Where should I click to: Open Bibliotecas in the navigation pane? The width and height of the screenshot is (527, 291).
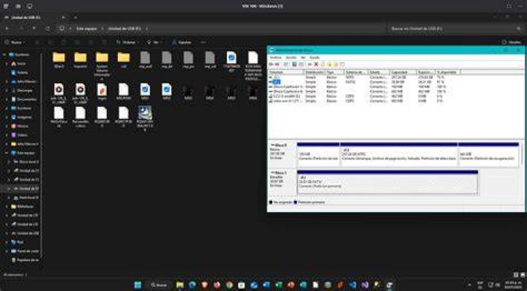pyautogui.click(x=22, y=206)
